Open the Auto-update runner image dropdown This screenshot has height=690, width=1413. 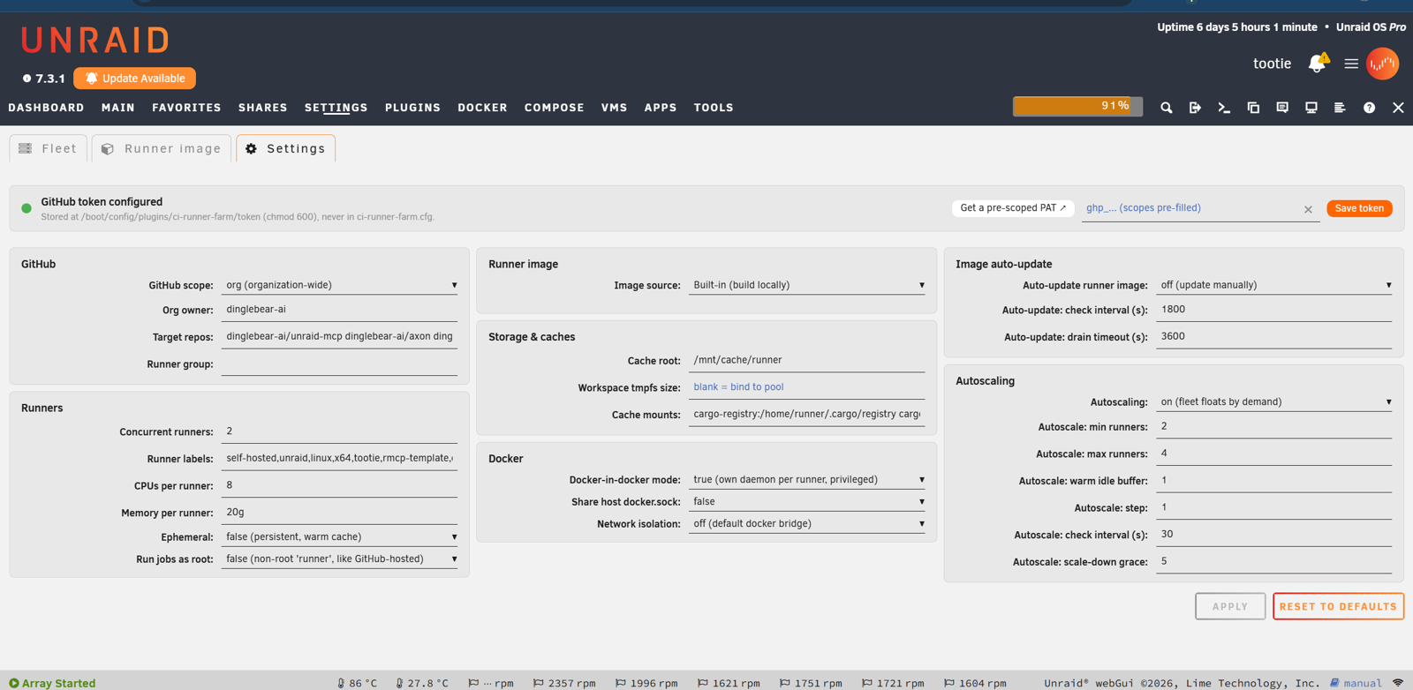[1274, 285]
